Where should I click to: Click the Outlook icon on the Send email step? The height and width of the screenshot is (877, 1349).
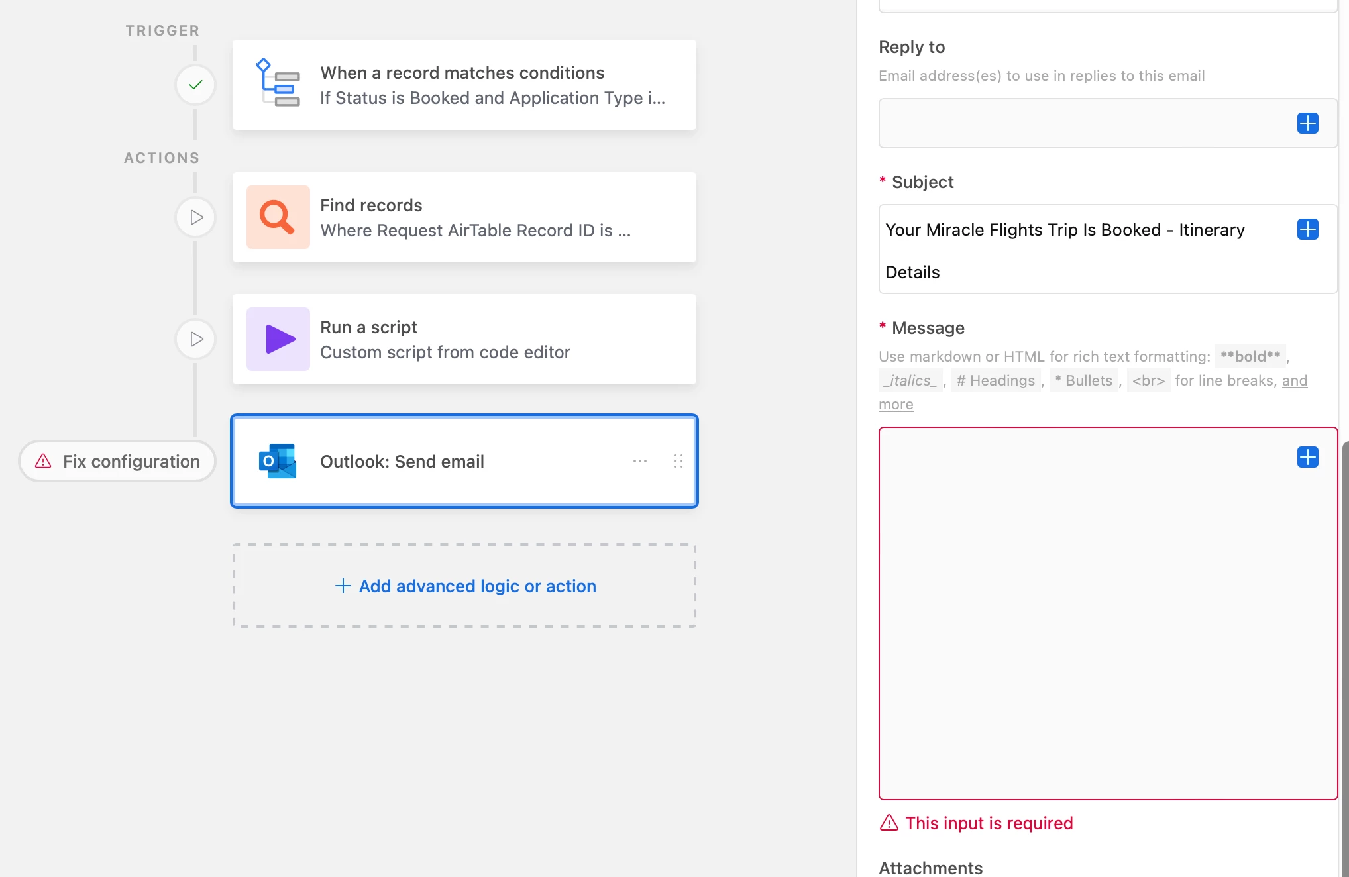point(278,461)
